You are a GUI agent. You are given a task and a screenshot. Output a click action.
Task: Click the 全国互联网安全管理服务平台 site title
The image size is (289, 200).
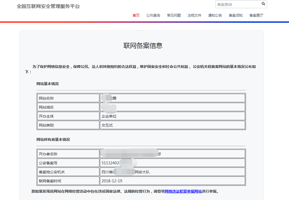[x=48, y=6]
